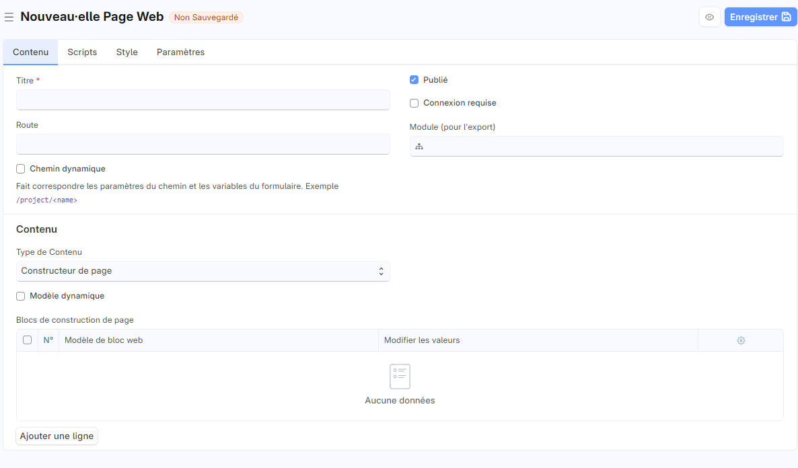This screenshot has width=798, height=468.
Task: Switch to the Scripts tab
Action: (82, 52)
